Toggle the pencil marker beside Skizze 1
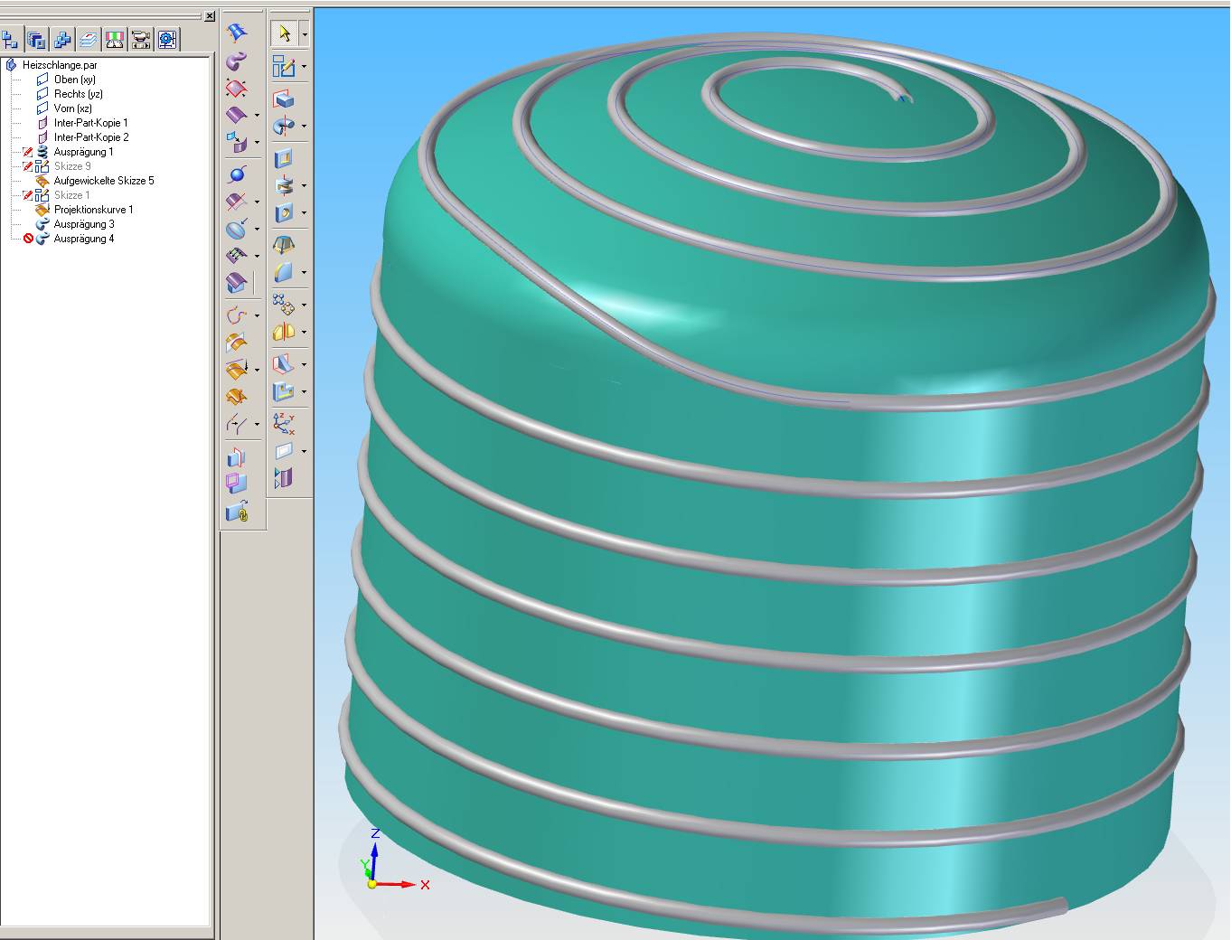The width and height of the screenshot is (1231, 940). pos(28,195)
